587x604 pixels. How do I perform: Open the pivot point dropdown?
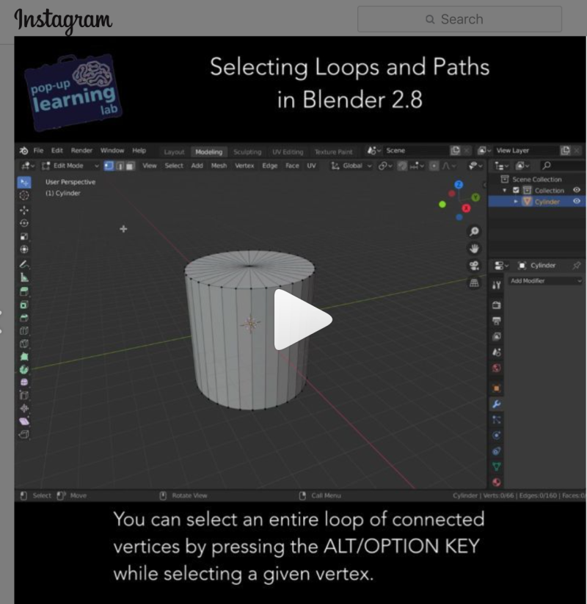coord(385,166)
